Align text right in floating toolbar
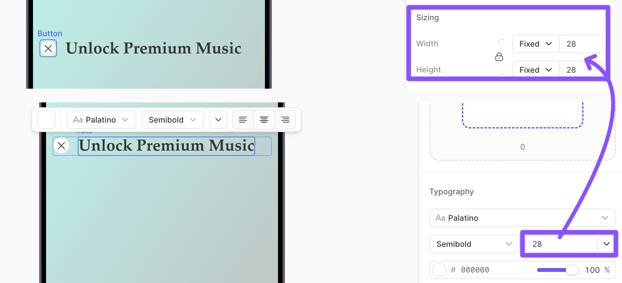 tap(285, 120)
